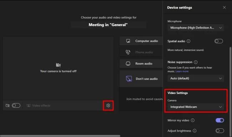The height and width of the screenshot is (137, 232).
Task: Click the Video effects icon
Action: 29,106
